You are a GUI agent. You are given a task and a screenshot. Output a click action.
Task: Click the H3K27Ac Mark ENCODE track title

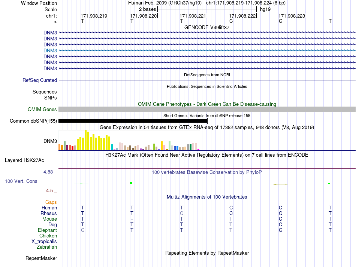coord(207,155)
